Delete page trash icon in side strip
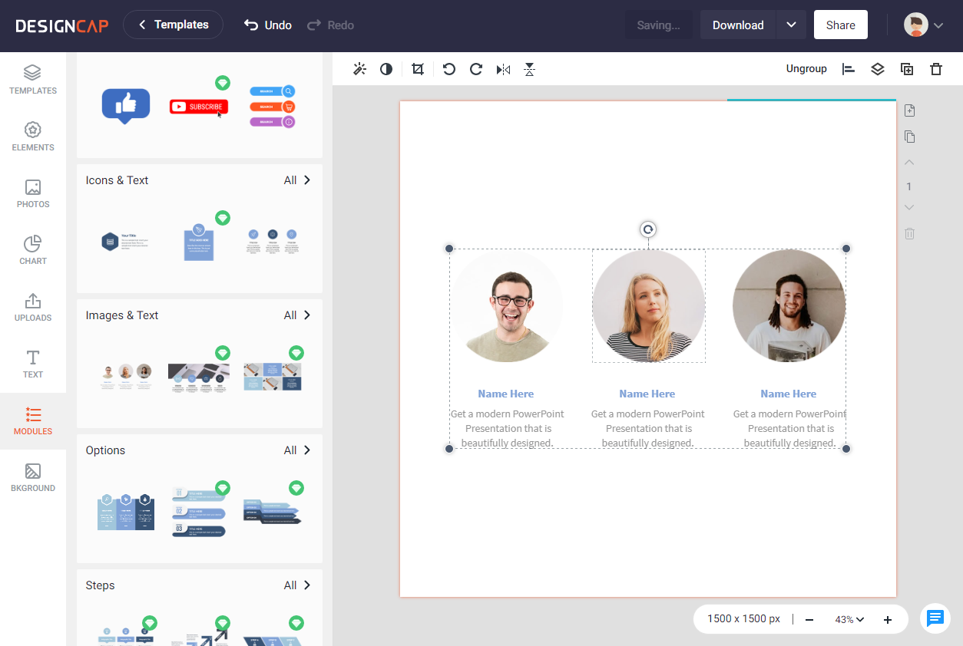This screenshot has height=646, width=963. click(909, 233)
